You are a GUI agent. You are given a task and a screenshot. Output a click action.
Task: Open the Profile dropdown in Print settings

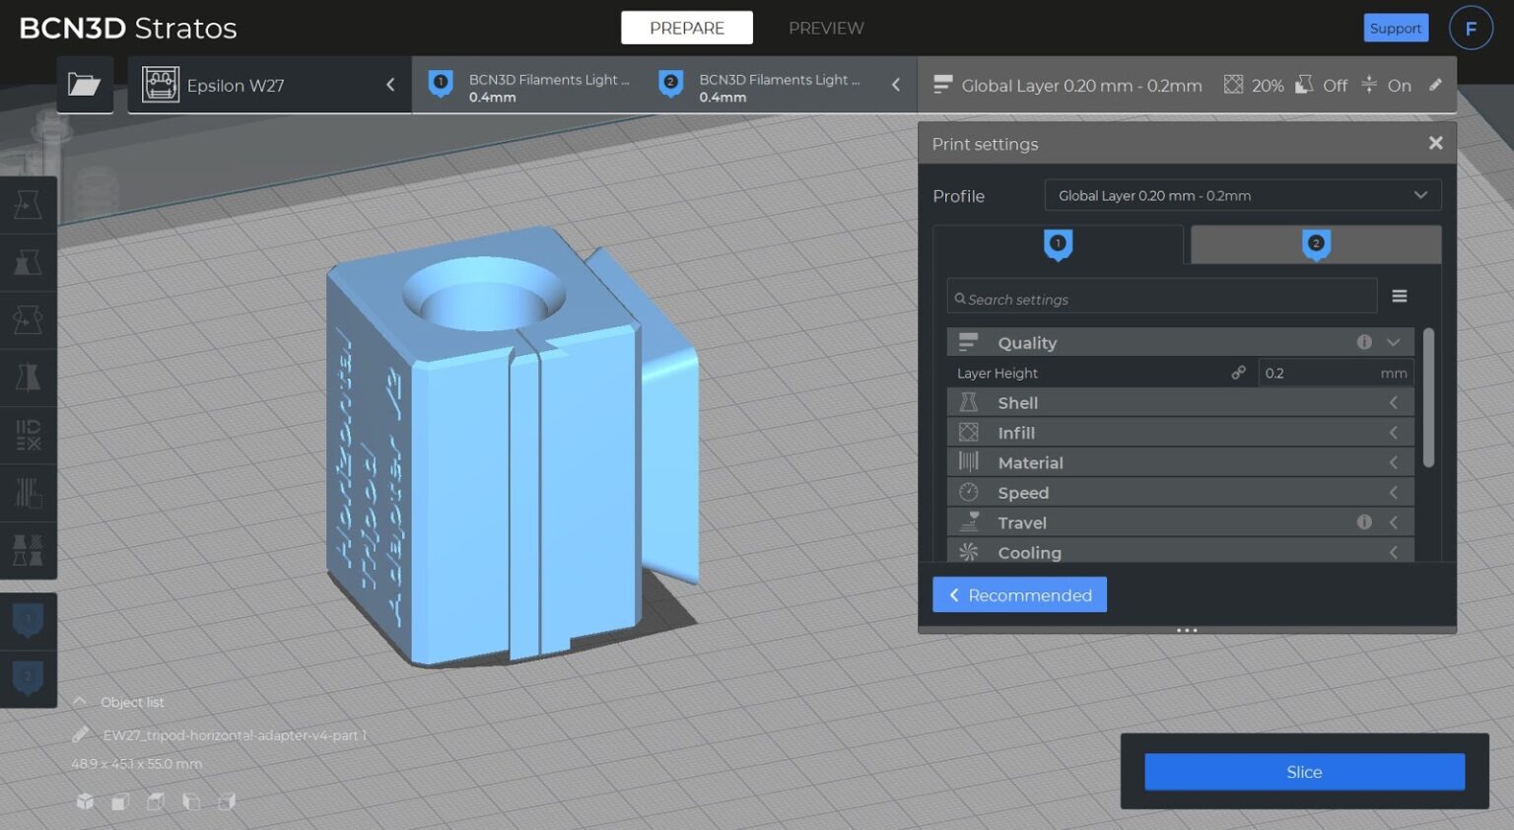(1242, 194)
